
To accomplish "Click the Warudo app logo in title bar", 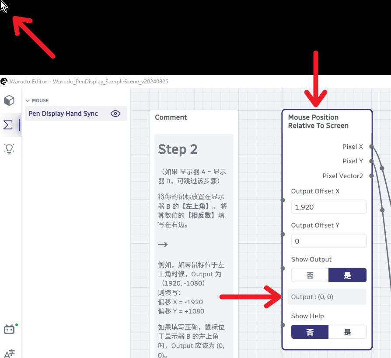I will [4, 81].
